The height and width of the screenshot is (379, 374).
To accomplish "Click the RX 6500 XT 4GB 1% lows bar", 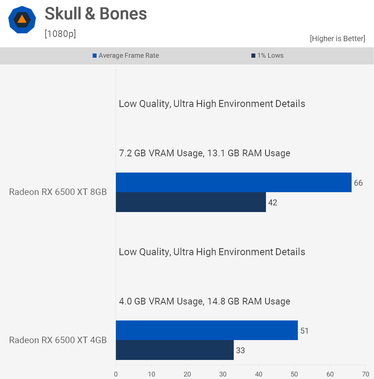I will pyautogui.click(x=175, y=350).
